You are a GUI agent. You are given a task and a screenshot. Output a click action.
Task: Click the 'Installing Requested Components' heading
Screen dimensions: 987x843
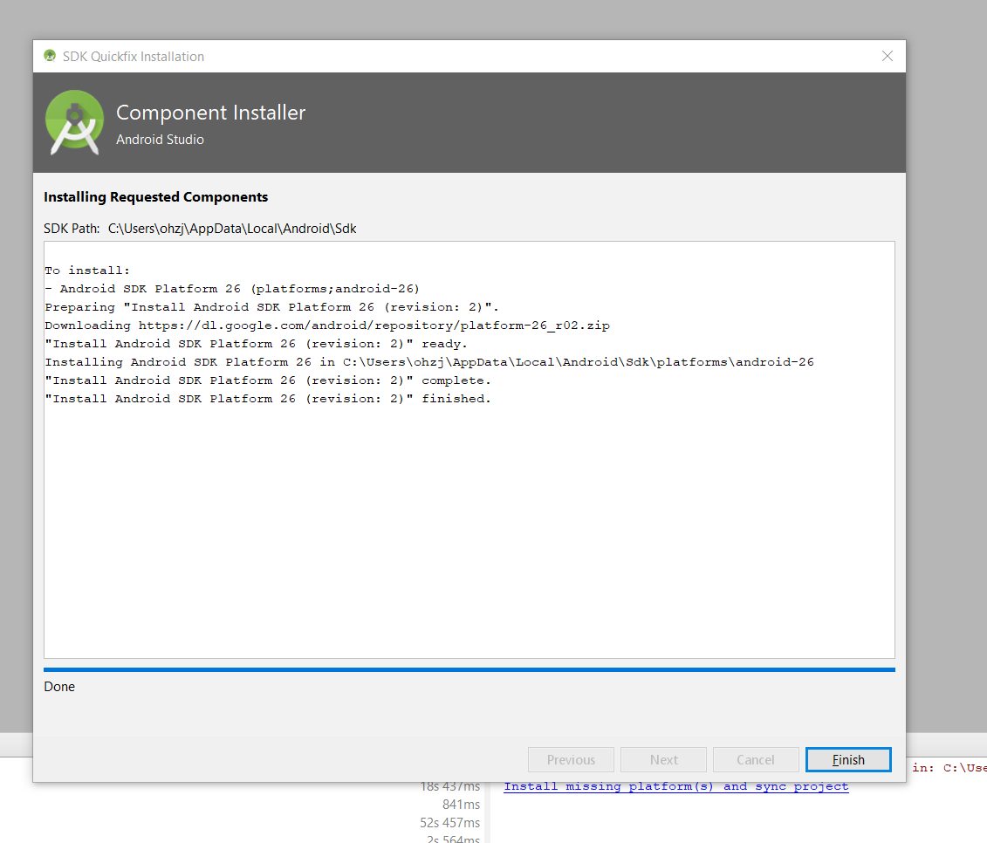click(155, 197)
